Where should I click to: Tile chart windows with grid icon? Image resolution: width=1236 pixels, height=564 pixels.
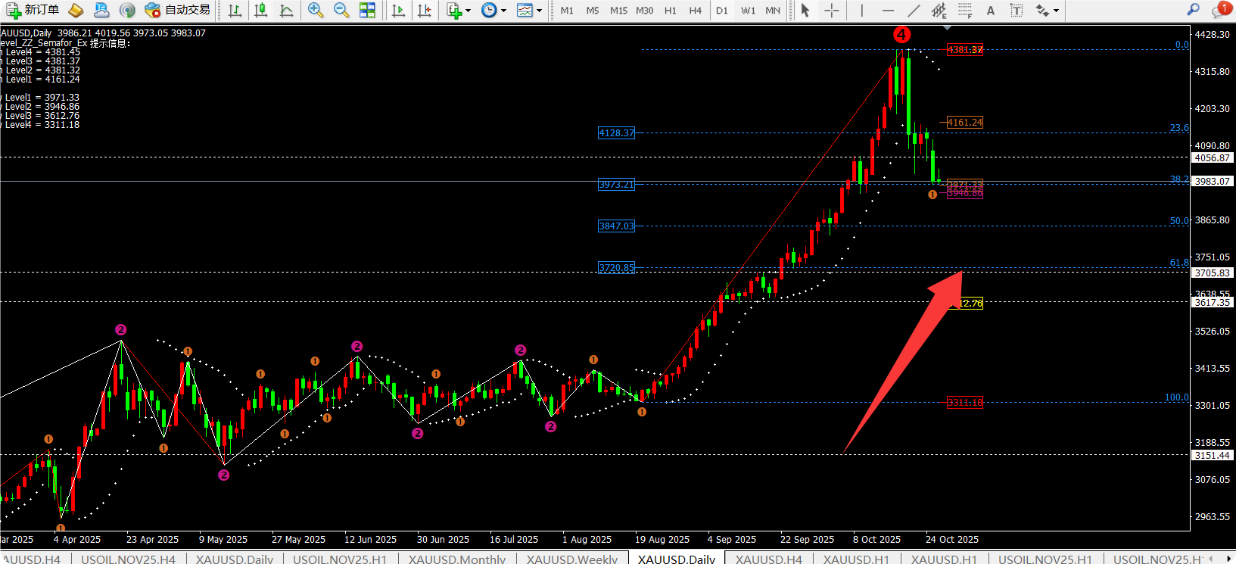tap(367, 11)
